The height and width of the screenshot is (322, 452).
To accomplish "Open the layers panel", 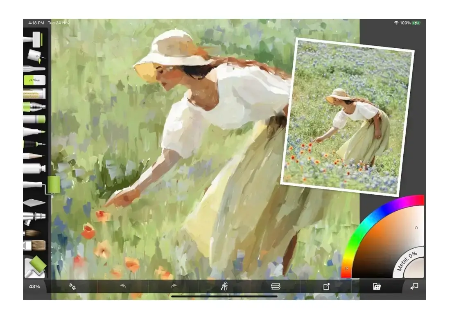I will coord(276,286).
